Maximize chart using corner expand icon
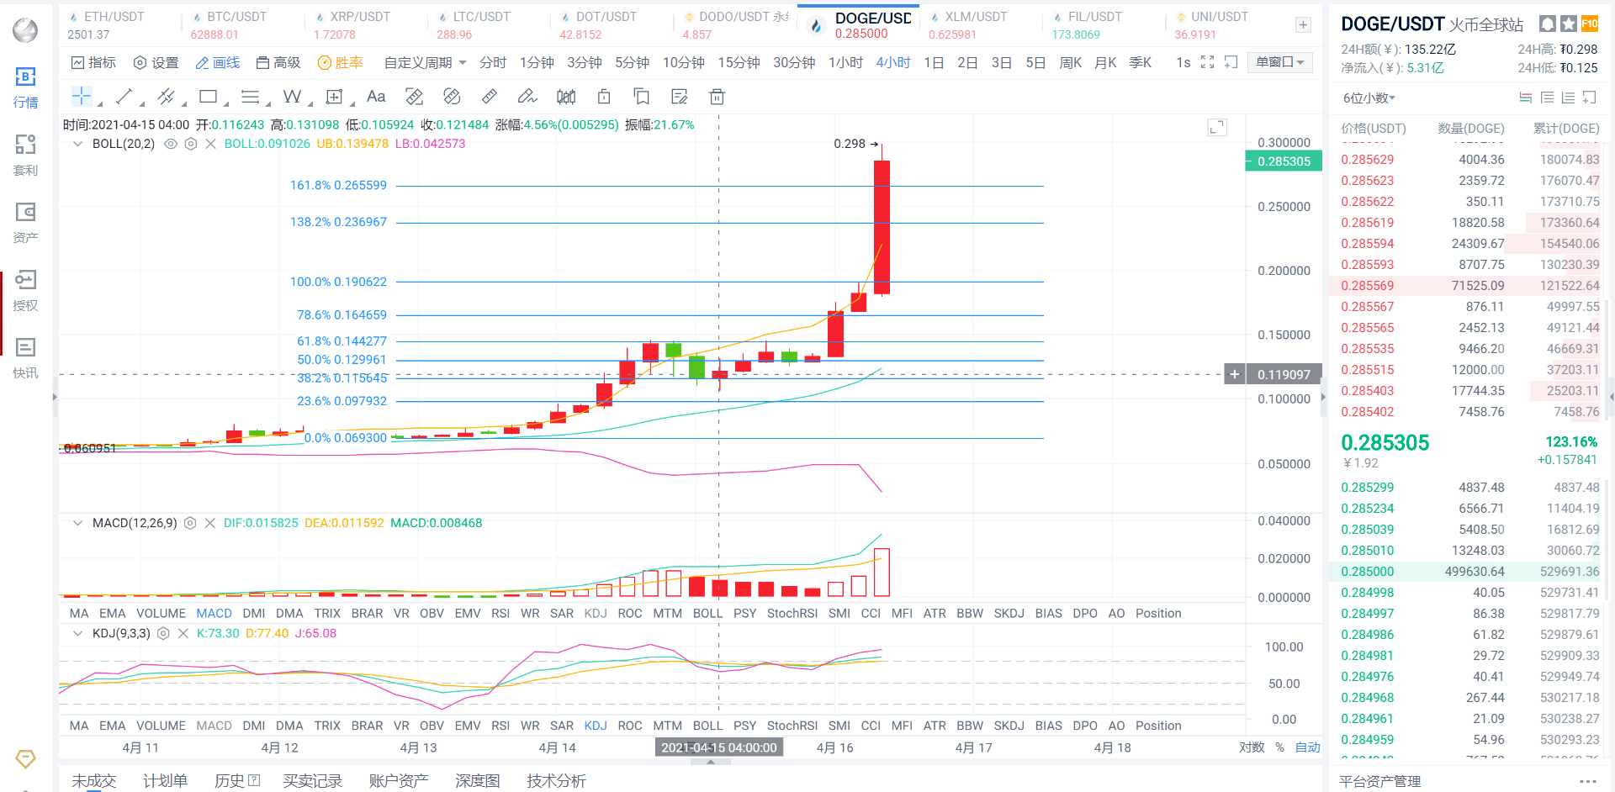 [1217, 127]
